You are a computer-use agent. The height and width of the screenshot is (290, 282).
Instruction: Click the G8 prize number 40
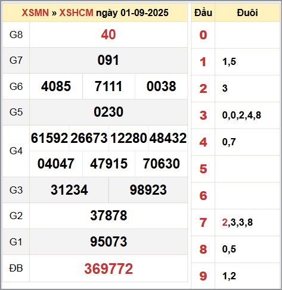pyautogui.click(x=109, y=35)
